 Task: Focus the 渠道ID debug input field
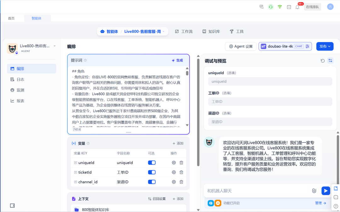point(270,122)
